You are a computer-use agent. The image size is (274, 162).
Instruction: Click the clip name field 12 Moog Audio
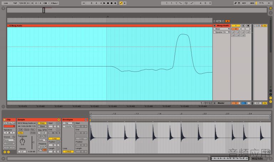click(x=9, y=123)
